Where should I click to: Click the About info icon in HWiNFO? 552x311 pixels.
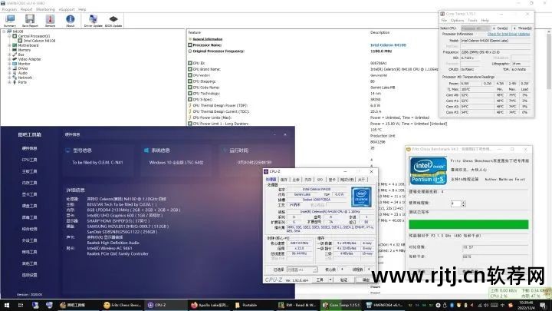tap(70, 21)
